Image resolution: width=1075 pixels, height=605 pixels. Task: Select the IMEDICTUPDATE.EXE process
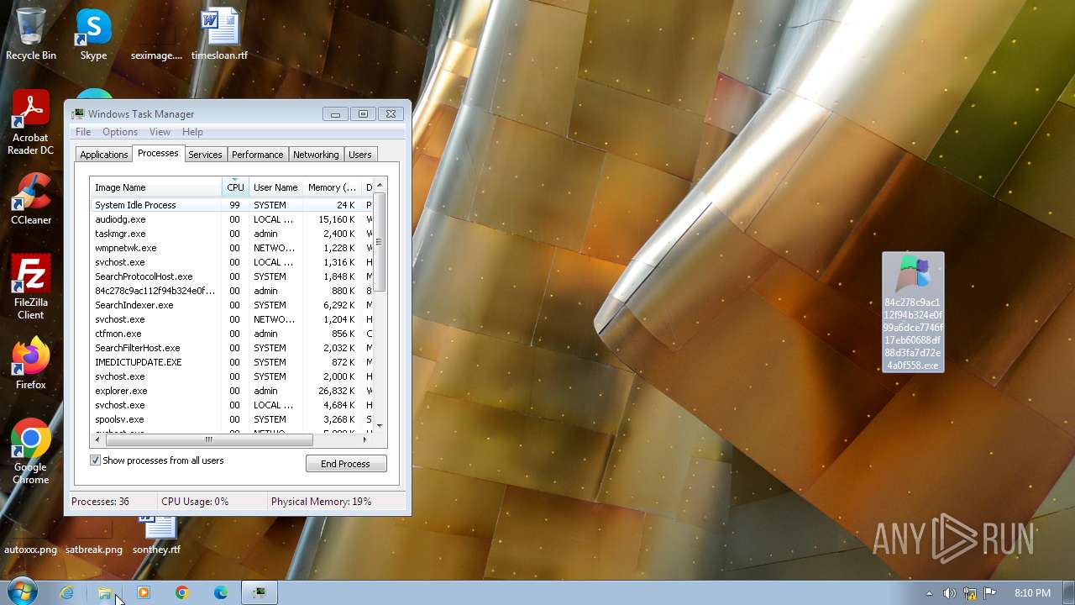pos(231,362)
